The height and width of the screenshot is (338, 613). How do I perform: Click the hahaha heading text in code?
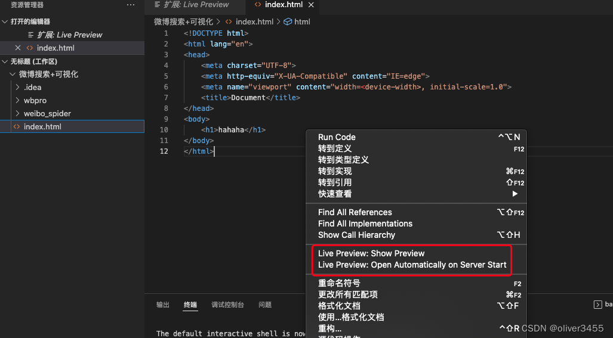coord(231,129)
